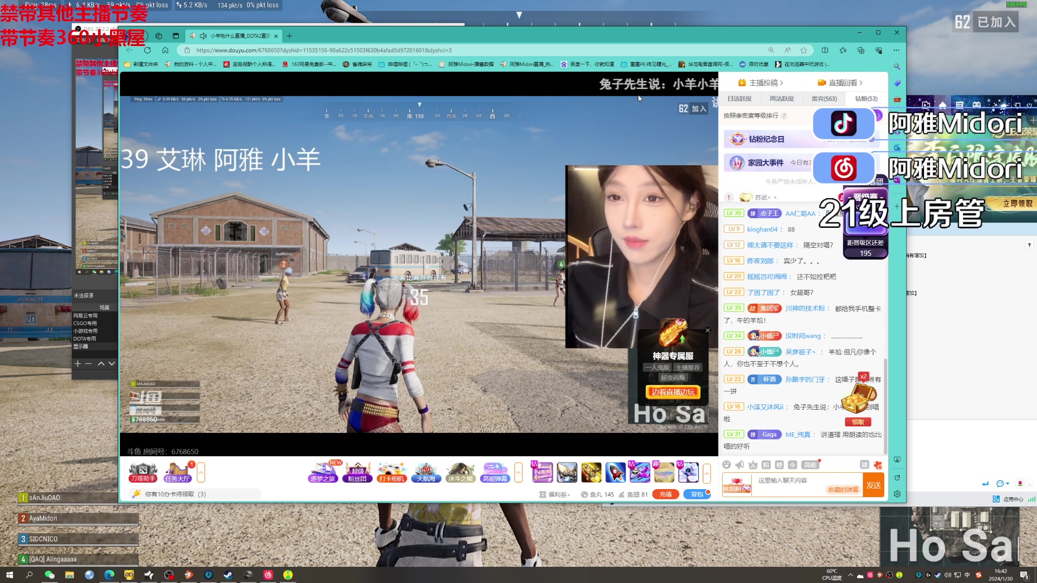This screenshot has height=583, width=1037.
Task: Open the 百度一下 bookmark
Action: (587, 64)
